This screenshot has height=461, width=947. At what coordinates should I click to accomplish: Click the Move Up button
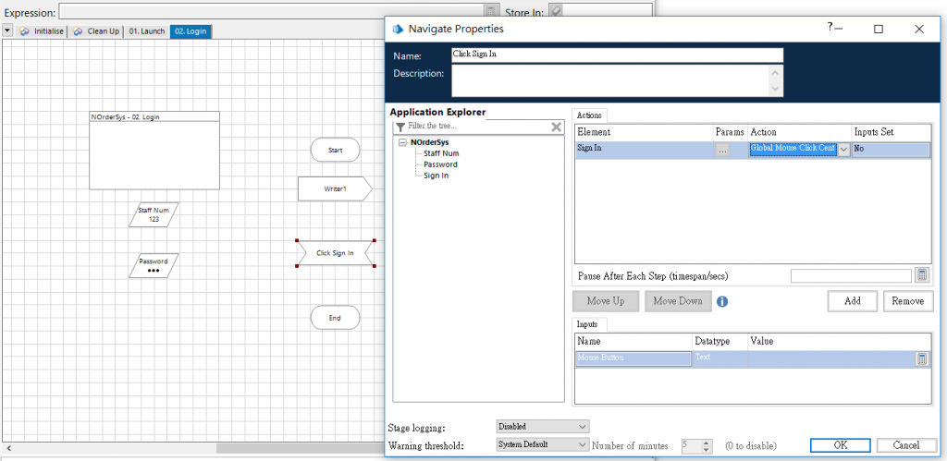(x=606, y=301)
